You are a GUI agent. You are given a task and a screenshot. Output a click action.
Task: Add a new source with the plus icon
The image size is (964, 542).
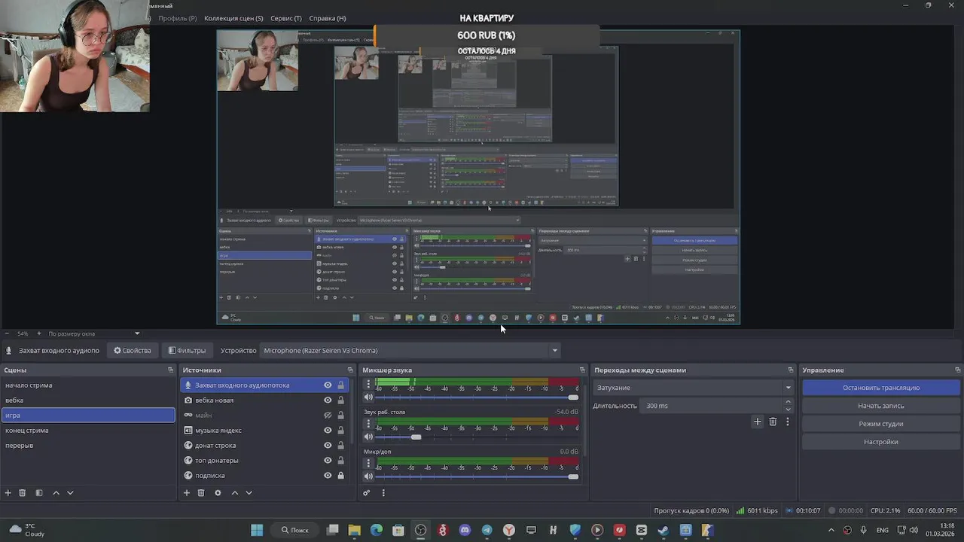(187, 493)
